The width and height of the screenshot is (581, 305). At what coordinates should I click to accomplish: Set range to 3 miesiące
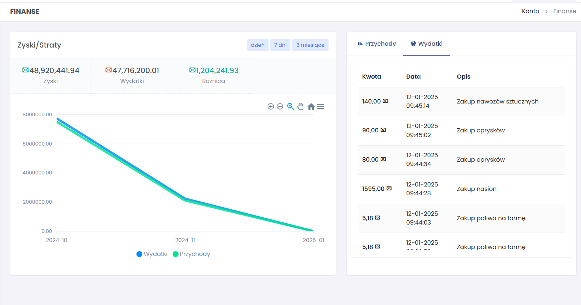[x=310, y=45]
